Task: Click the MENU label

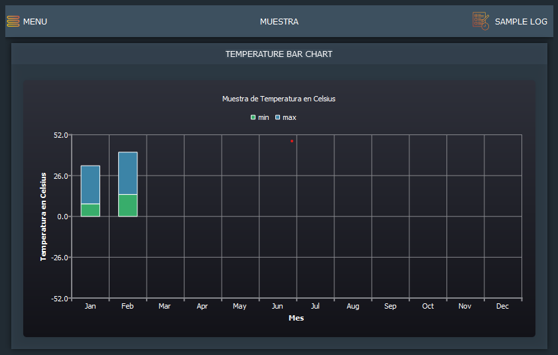Action: click(x=35, y=21)
